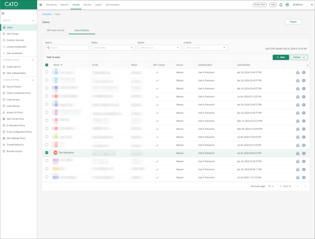Open the Select Status dropdown
The height and width of the screenshot is (239, 315).
click(x=113, y=48)
